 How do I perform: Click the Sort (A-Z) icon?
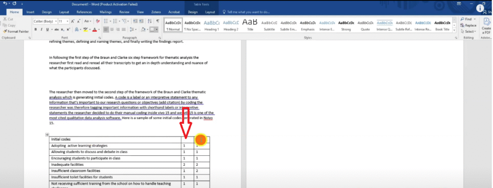point(149,21)
